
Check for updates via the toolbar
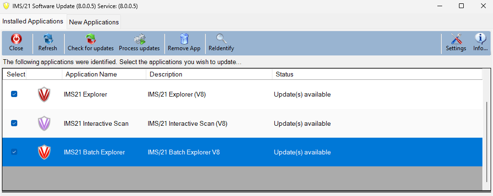[91, 44]
